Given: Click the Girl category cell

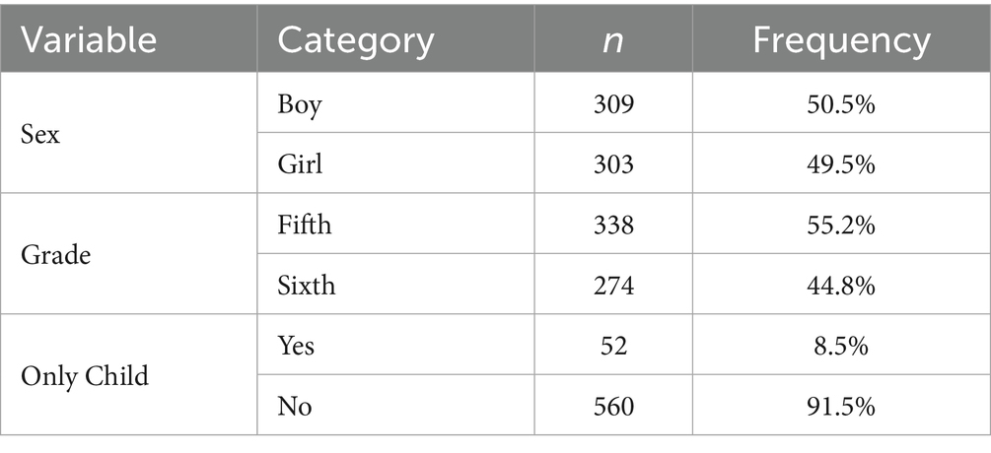Looking at the screenshot, I should click(x=301, y=163).
